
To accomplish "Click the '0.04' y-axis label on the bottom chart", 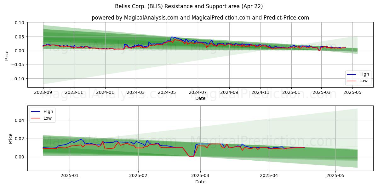I will click(x=20, y=120).
